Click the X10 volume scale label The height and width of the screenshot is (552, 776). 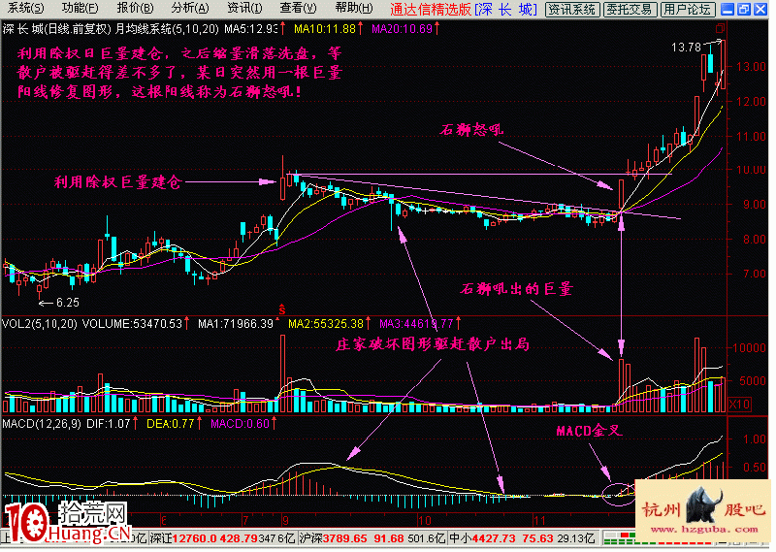point(739,404)
